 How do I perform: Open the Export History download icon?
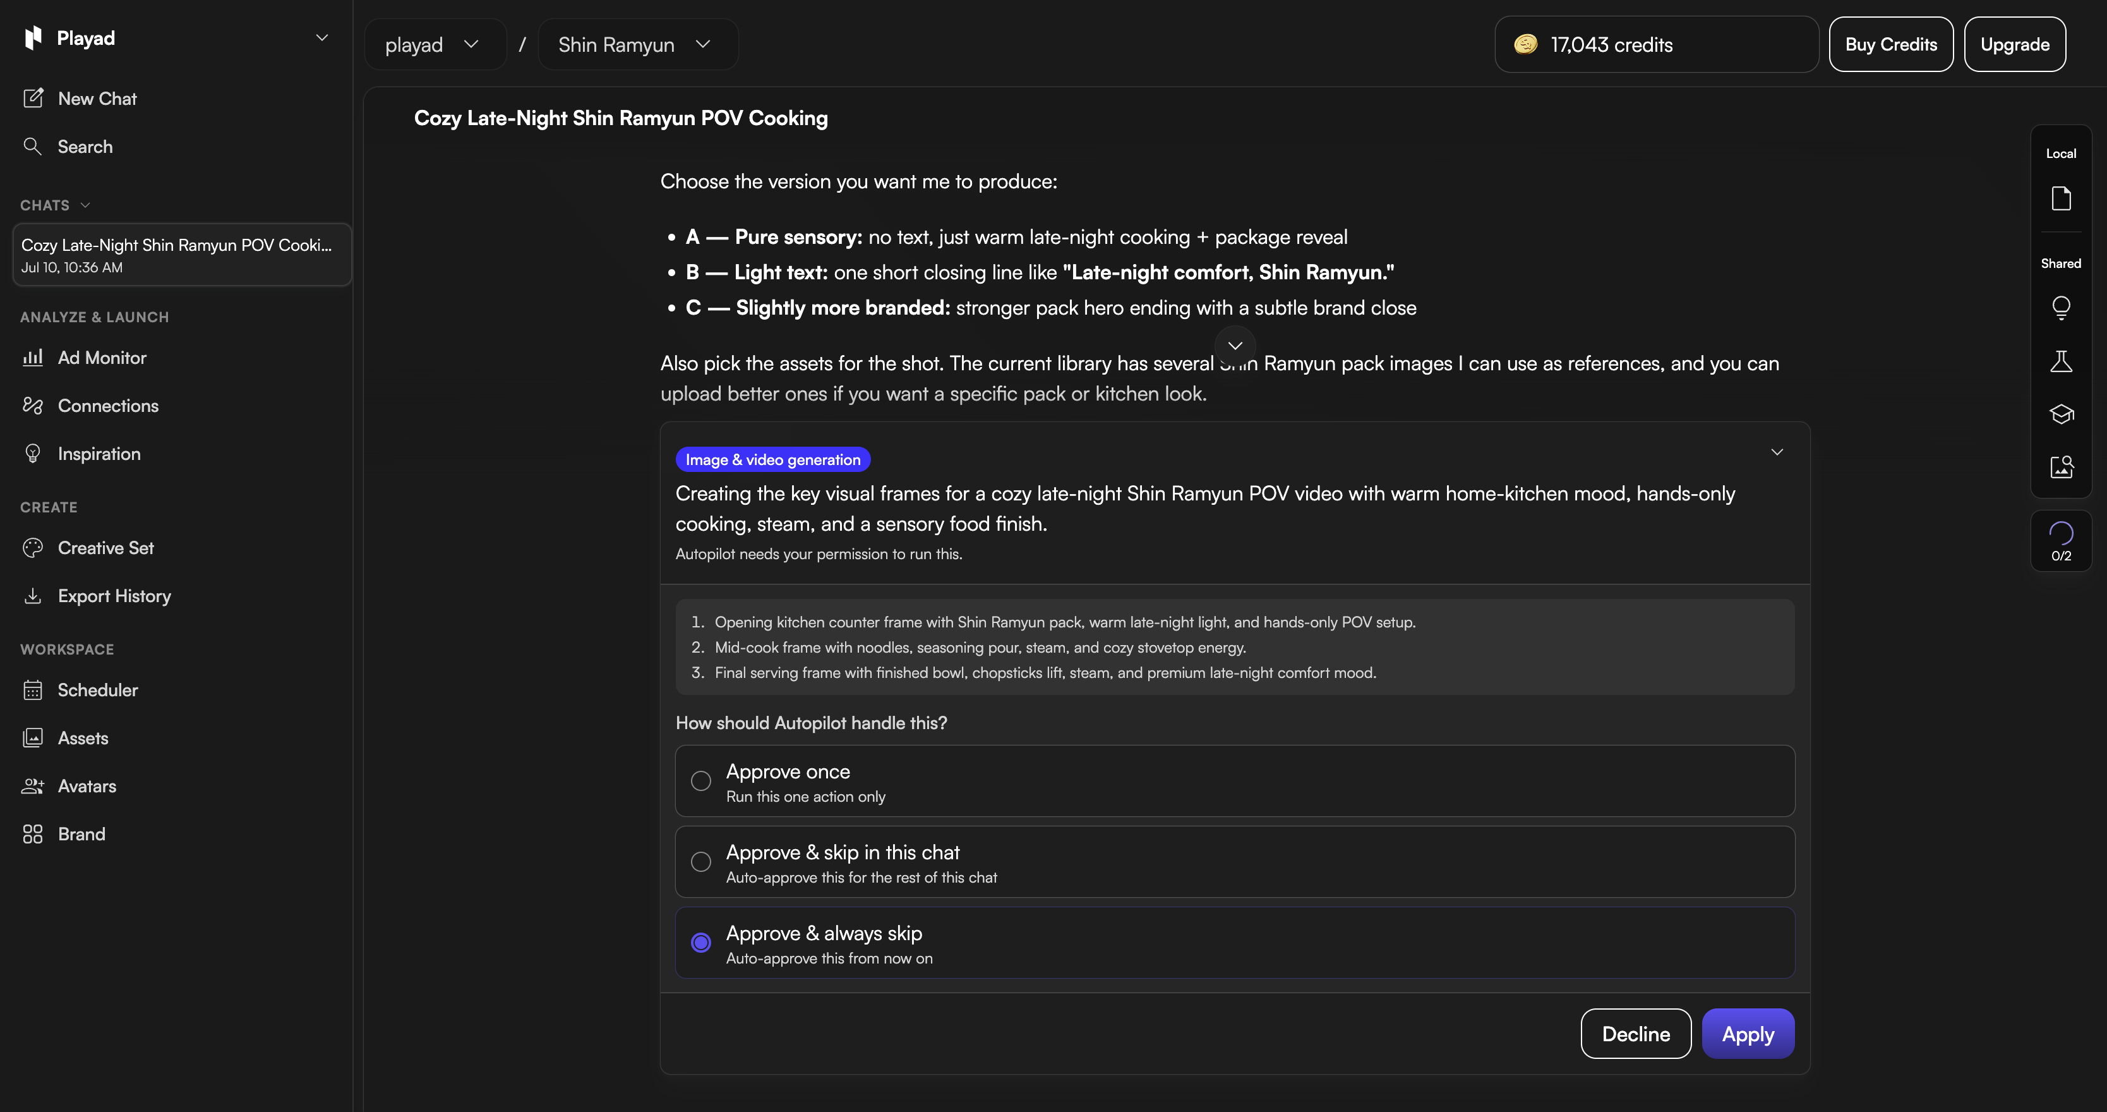33,596
